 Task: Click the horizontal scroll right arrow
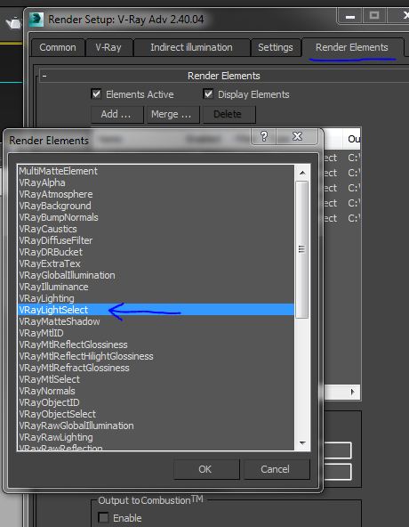[352, 392]
